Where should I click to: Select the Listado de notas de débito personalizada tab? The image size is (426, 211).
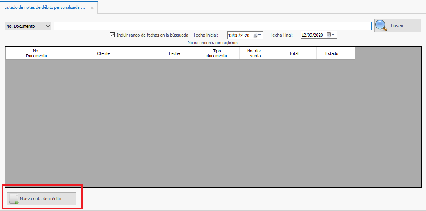45,8
